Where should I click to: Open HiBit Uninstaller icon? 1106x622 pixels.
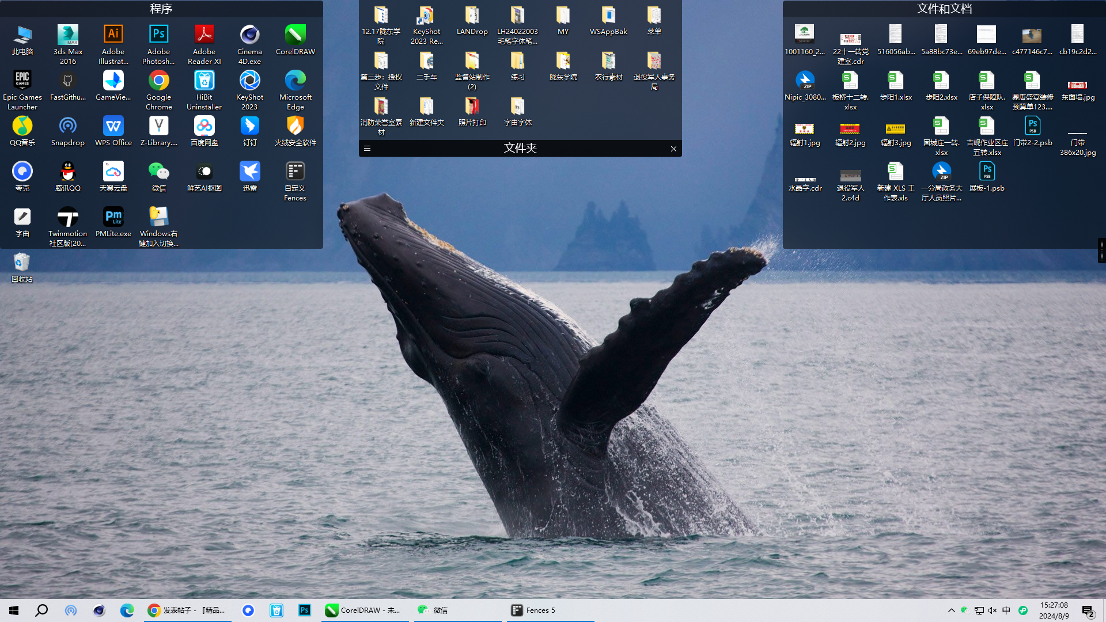point(204,90)
